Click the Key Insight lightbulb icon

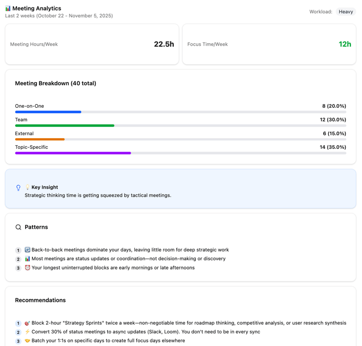pyautogui.click(x=18, y=188)
